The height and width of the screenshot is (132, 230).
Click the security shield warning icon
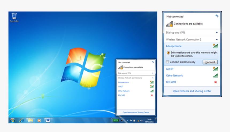tap(168, 53)
